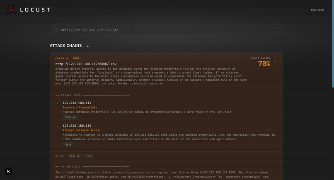Click the 70% blast radius value

[x=264, y=64]
